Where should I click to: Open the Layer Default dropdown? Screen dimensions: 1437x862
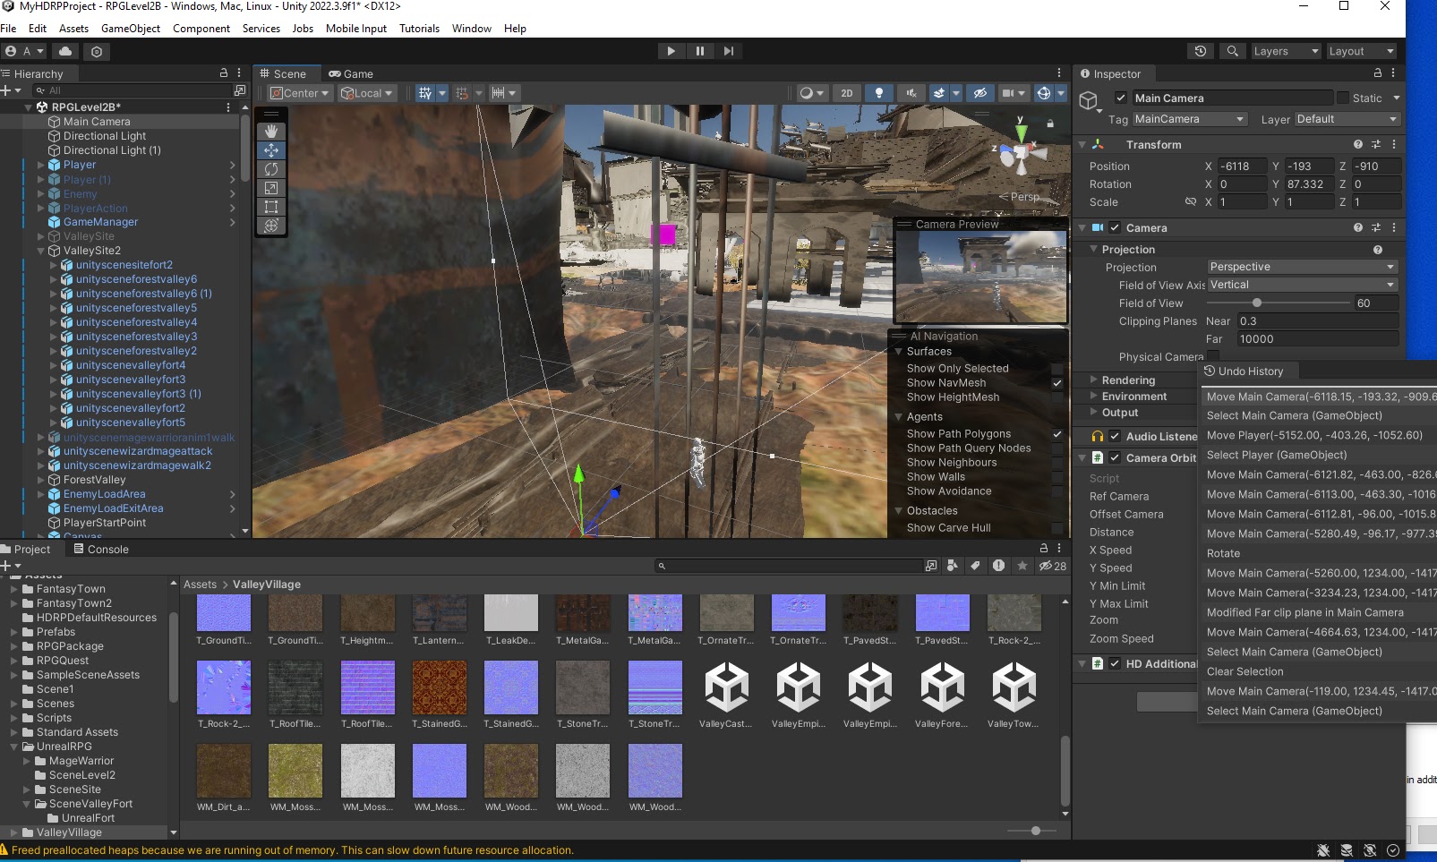(x=1347, y=119)
